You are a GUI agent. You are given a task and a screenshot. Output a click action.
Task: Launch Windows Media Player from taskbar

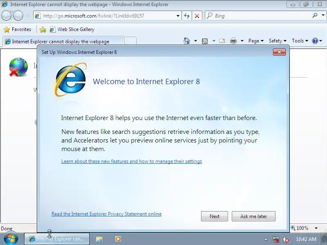118,239
